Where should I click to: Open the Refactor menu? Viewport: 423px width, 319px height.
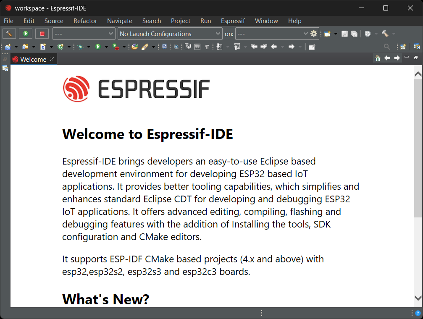(85, 21)
